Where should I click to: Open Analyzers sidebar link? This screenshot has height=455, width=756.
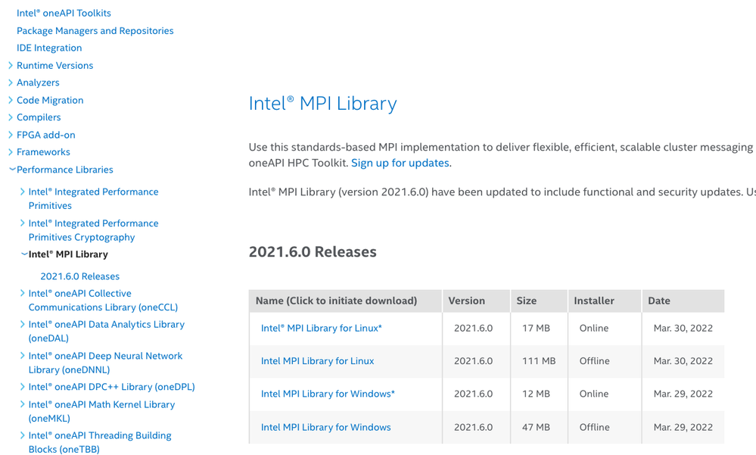38,83
